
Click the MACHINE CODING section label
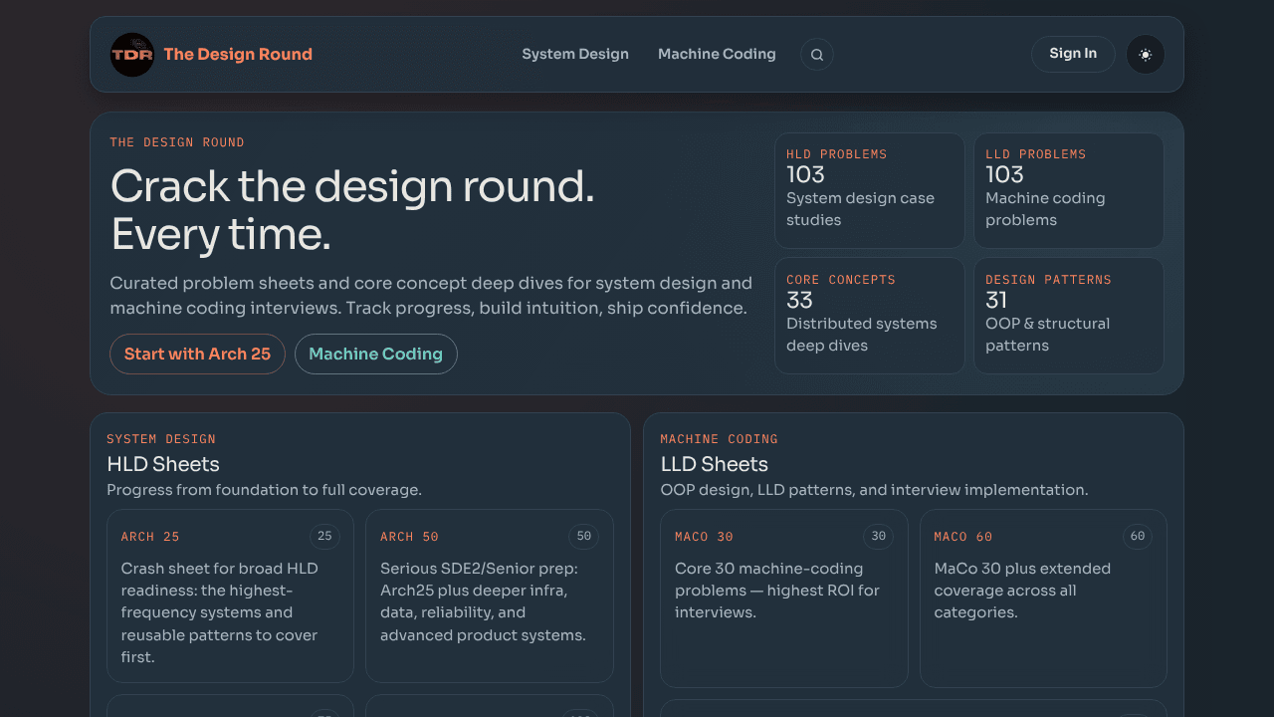(x=720, y=439)
